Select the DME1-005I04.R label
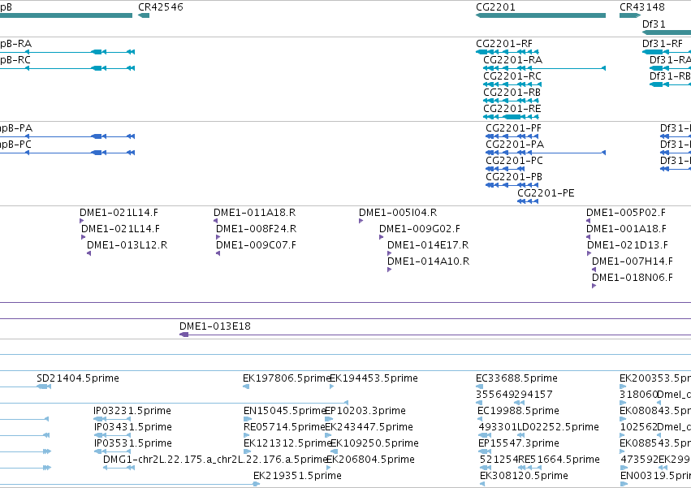This screenshot has height=488, width=691. (x=398, y=213)
